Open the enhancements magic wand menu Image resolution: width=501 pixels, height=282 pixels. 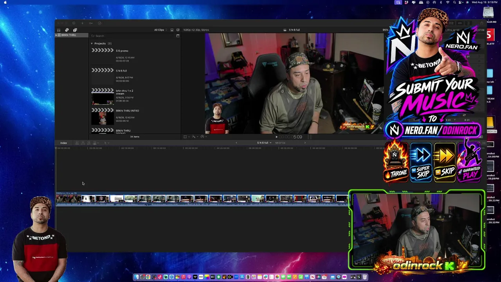point(194,137)
